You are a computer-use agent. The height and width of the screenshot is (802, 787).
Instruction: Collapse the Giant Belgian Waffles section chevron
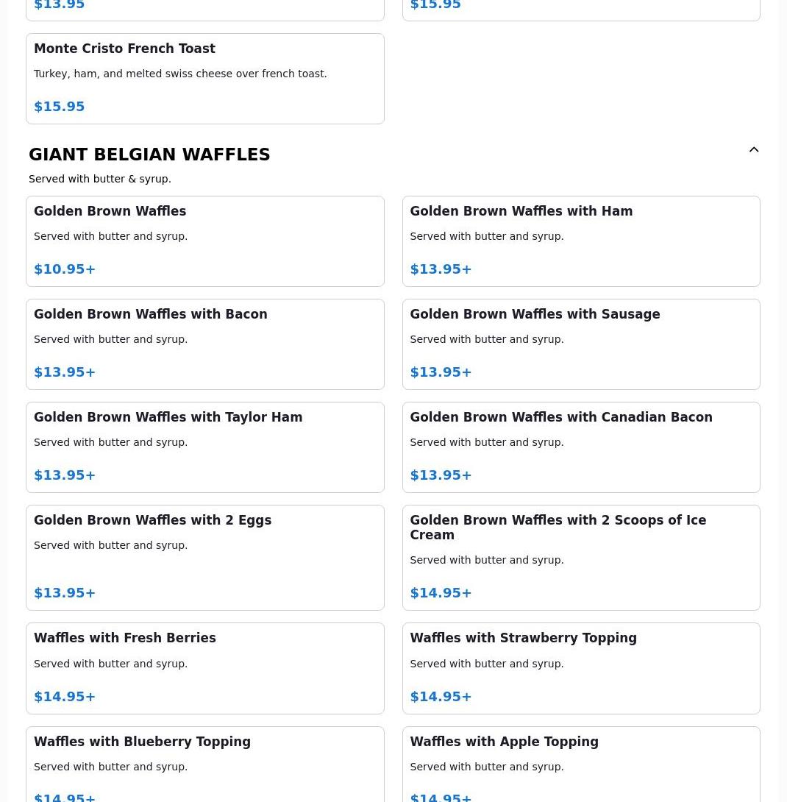[x=753, y=150]
